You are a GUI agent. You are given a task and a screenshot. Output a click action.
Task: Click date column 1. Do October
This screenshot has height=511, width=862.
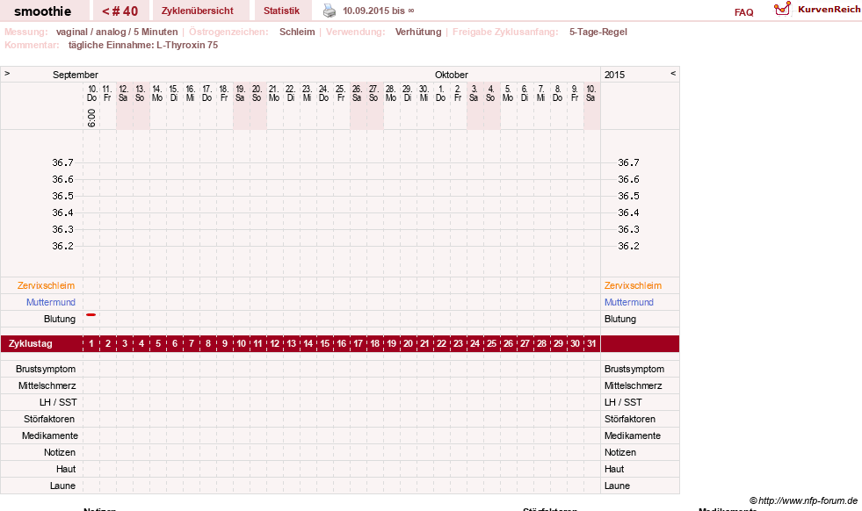coord(441,93)
